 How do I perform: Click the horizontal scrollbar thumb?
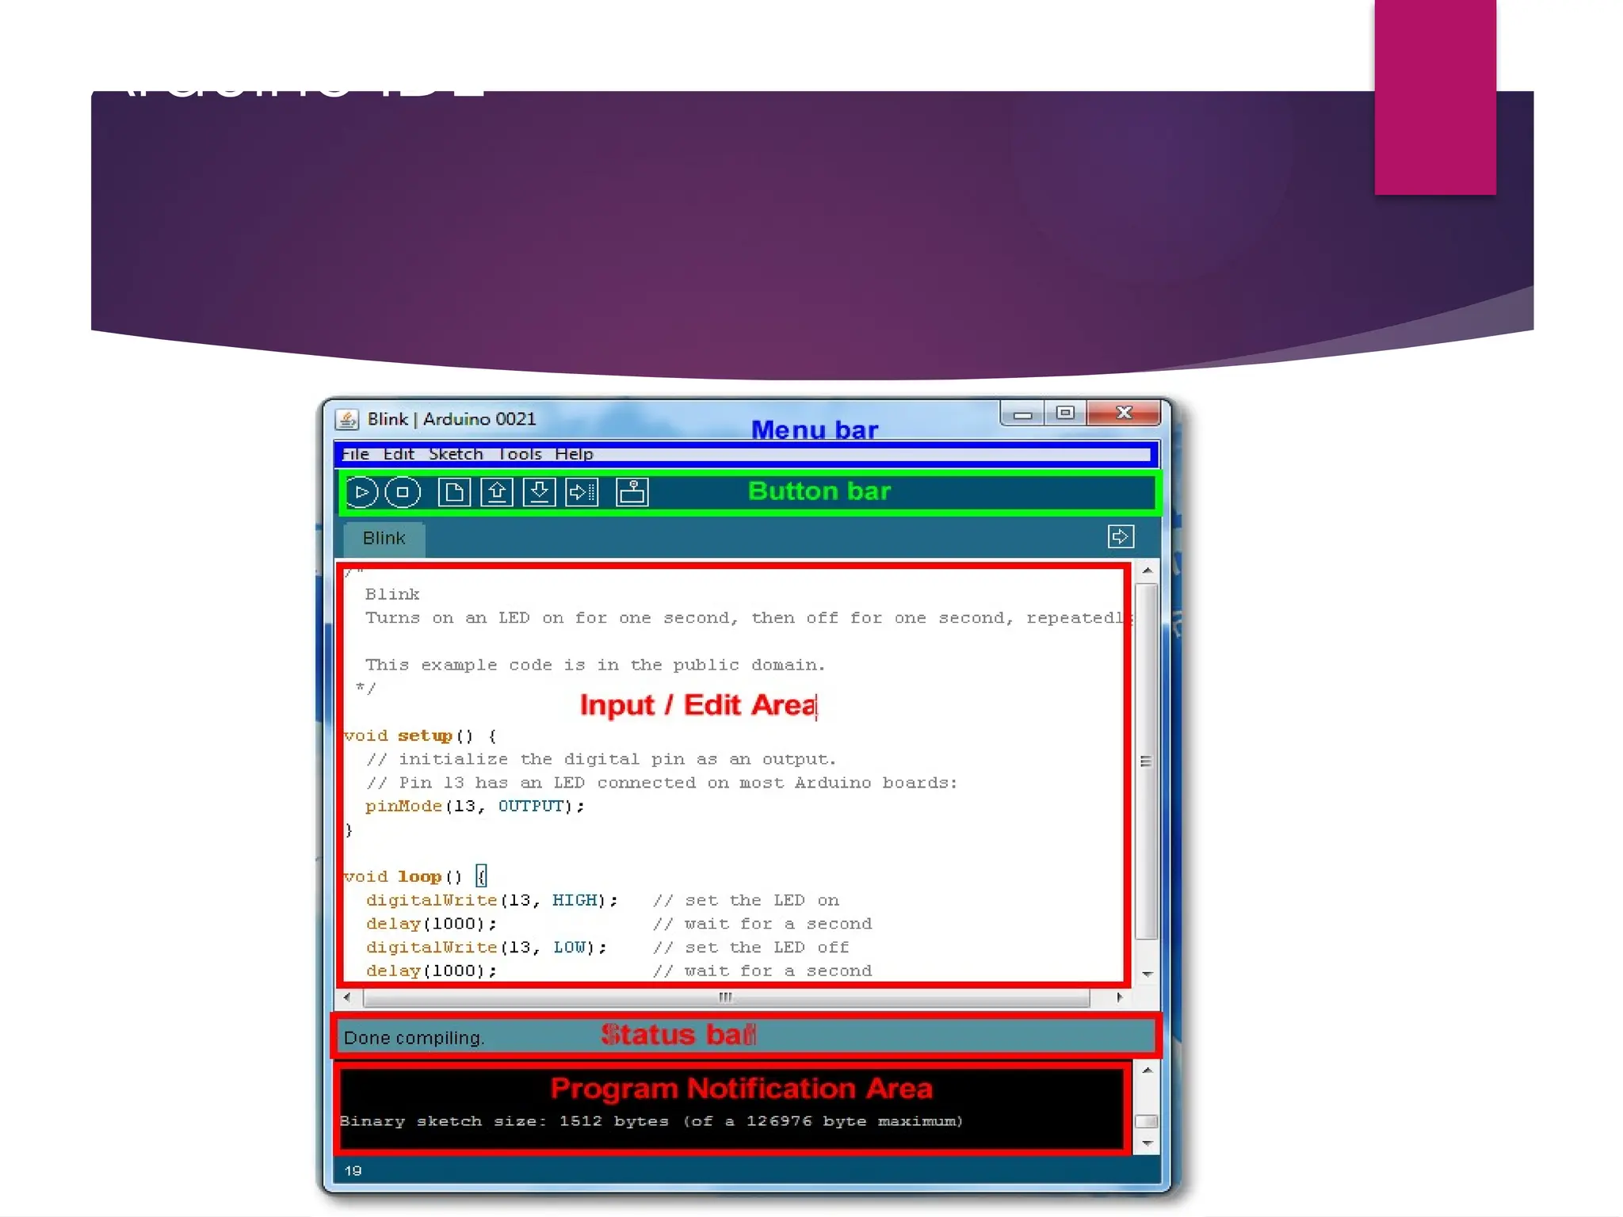[725, 997]
